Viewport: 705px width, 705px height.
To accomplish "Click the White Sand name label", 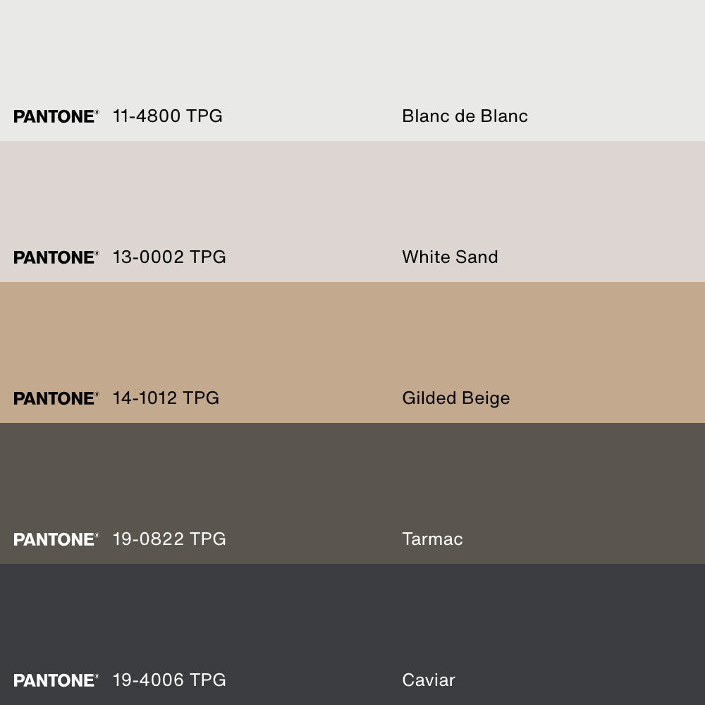I will pos(450,257).
